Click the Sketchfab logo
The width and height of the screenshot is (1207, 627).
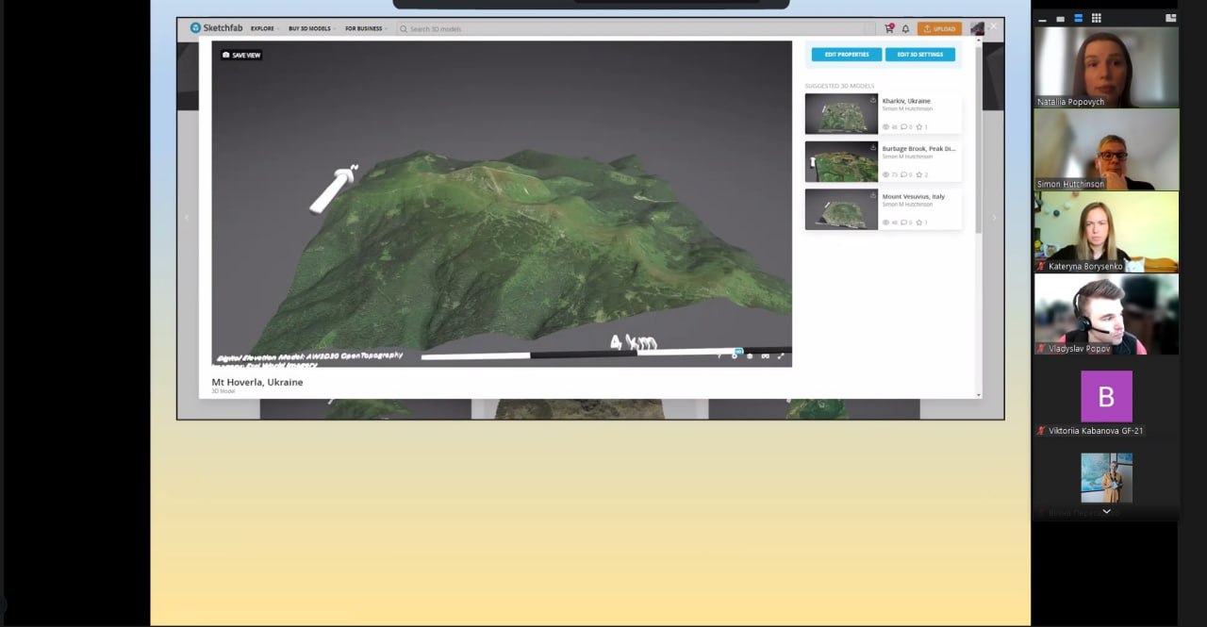coord(214,28)
